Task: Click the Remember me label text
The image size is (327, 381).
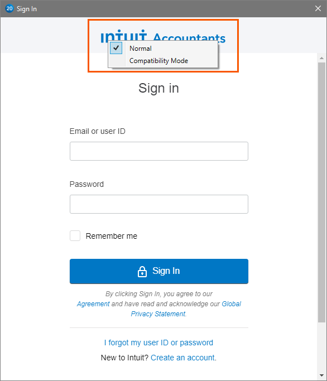Action: (x=112, y=236)
